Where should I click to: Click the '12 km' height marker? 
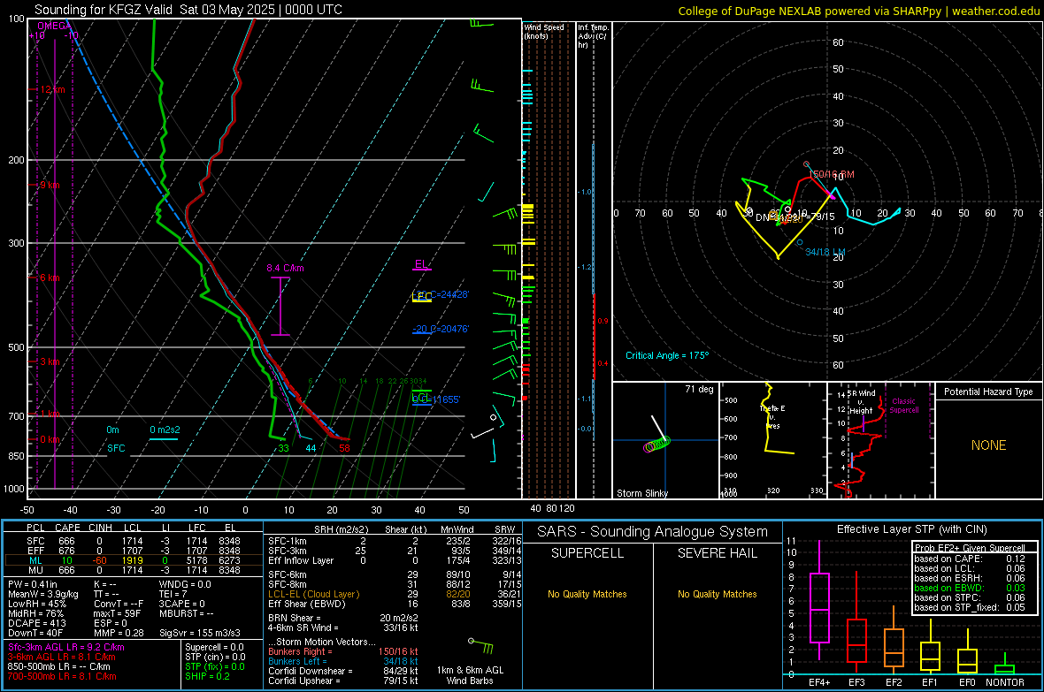click(52, 89)
